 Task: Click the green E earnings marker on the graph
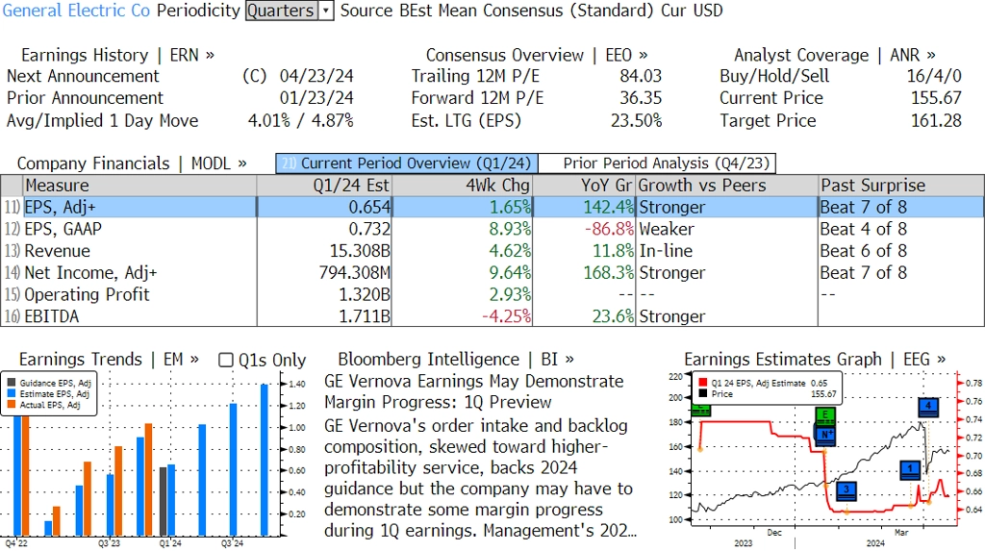(x=824, y=415)
